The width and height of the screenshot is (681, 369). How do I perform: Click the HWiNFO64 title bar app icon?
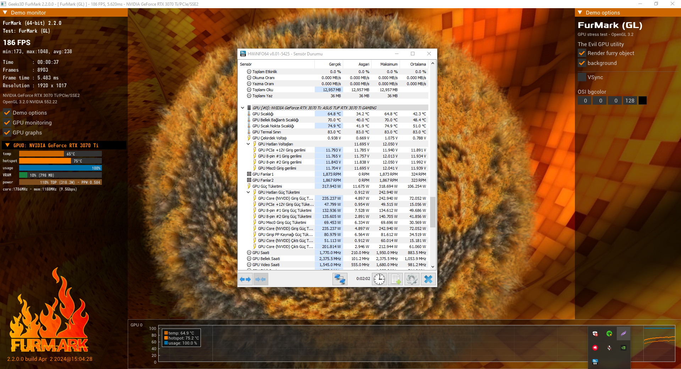tap(243, 54)
